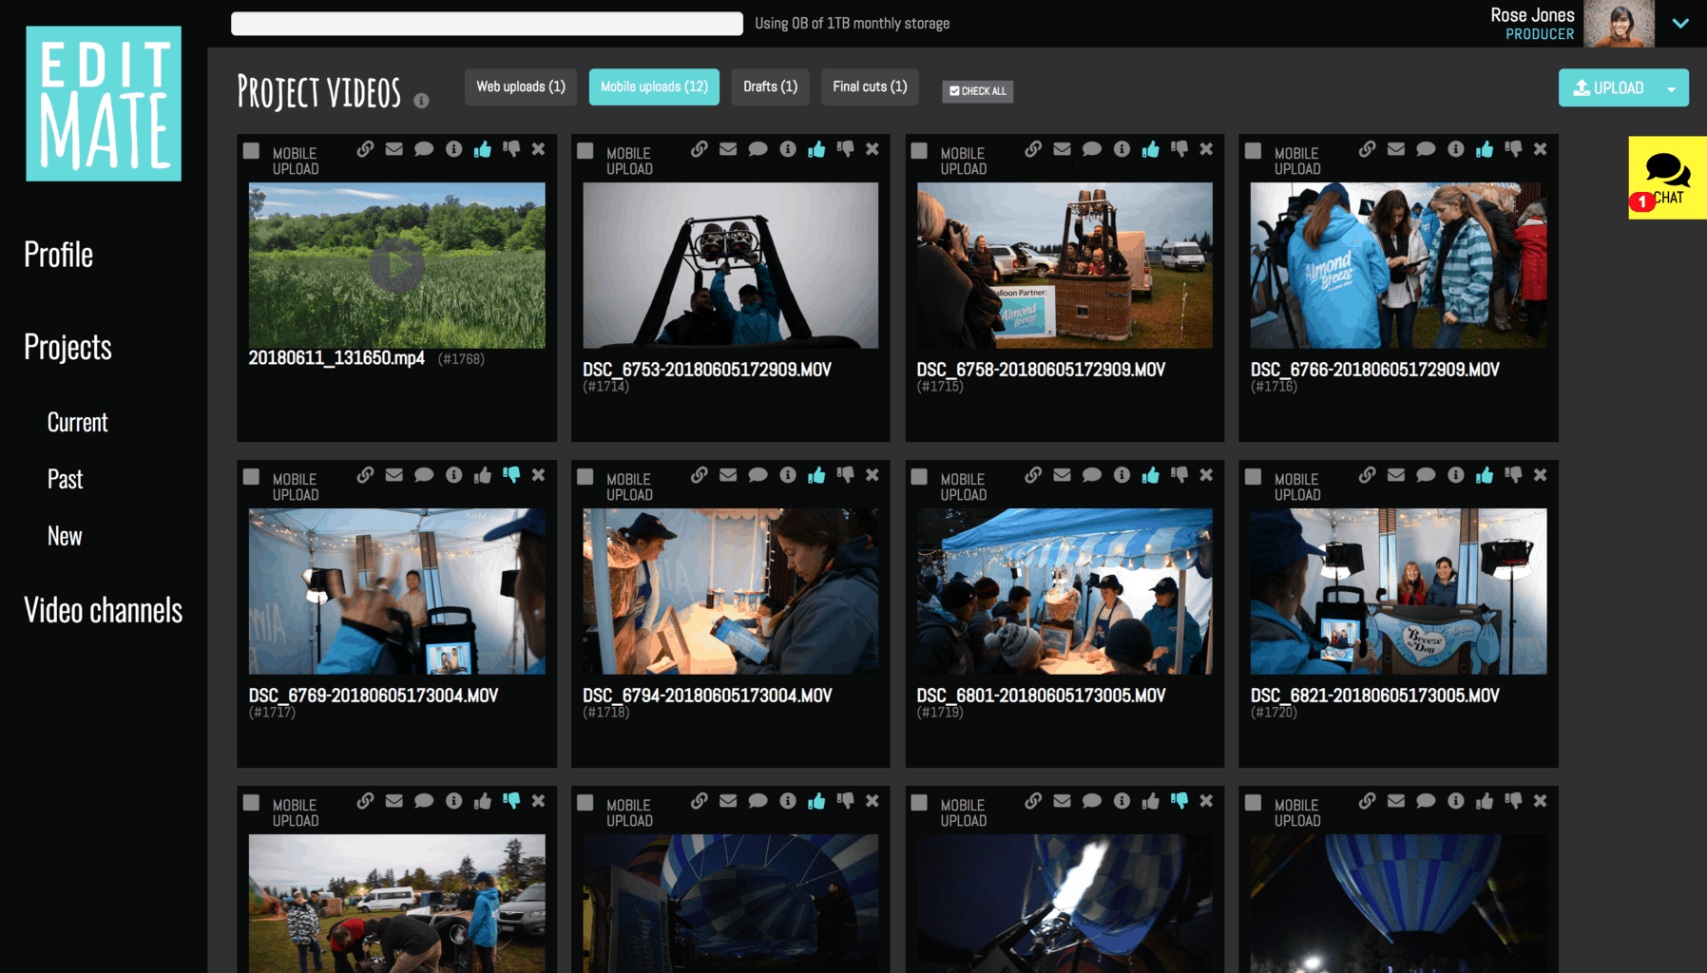Open Rose Jones account menu chevron
Viewport: 1707px width, 973px height.
[1680, 24]
